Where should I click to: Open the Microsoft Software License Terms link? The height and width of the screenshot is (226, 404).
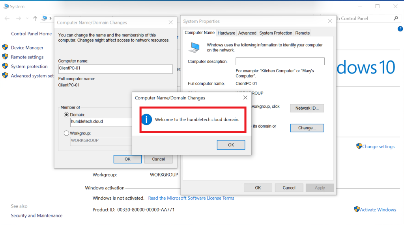click(x=191, y=198)
